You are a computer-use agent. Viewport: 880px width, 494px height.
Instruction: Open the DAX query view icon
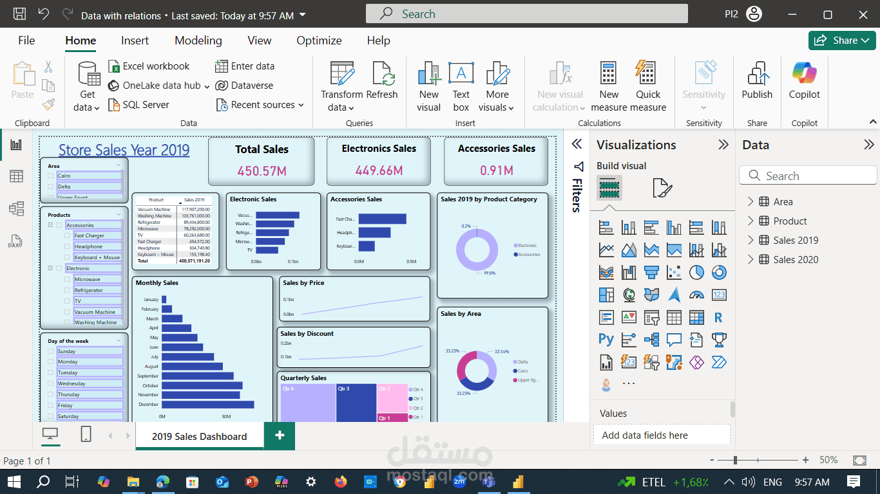(x=16, y=241)
